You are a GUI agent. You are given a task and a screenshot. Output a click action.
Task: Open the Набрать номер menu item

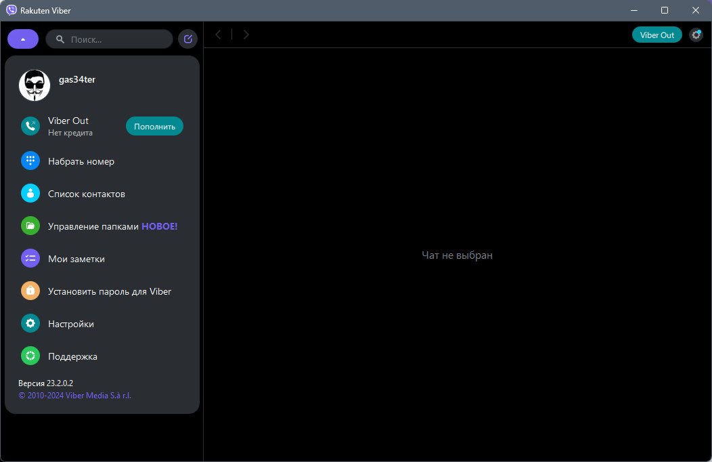[81, 161]
